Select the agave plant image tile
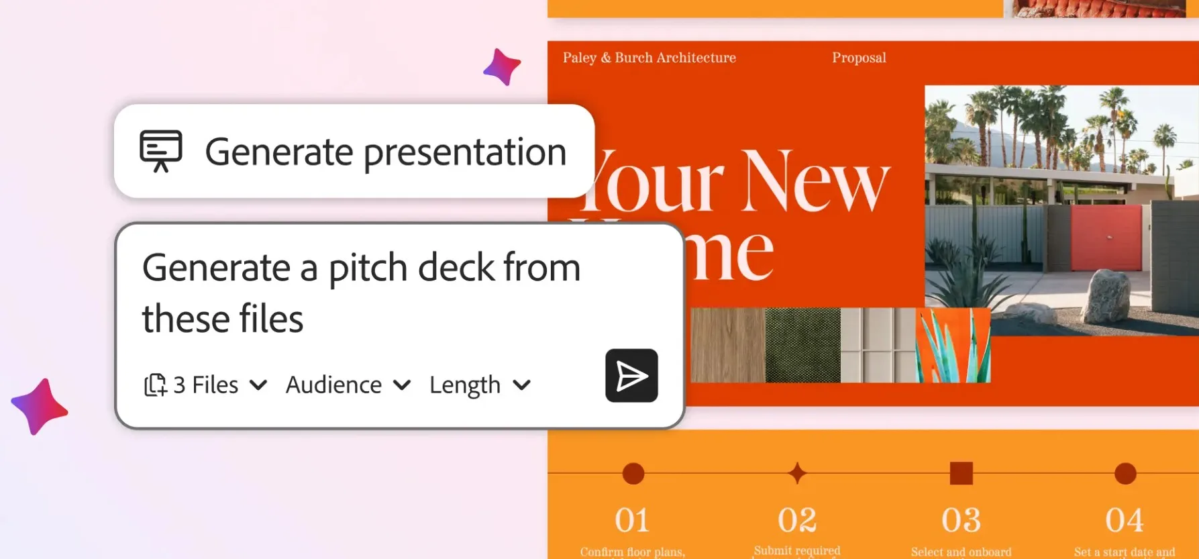The height and width of the screenshot is (559, 1199). click(x=953, y=345)
